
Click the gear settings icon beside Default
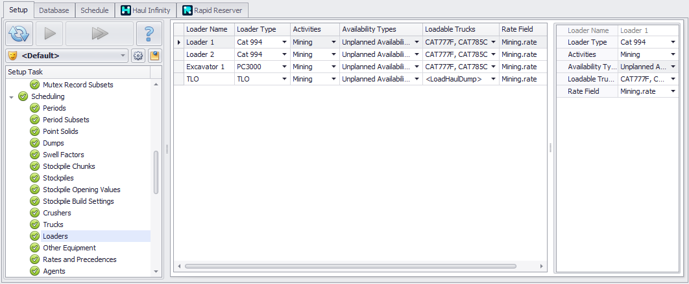pos(138,56)
